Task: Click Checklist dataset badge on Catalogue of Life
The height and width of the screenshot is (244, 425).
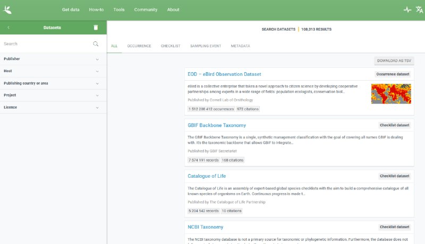Action: (x=394, y=176)
